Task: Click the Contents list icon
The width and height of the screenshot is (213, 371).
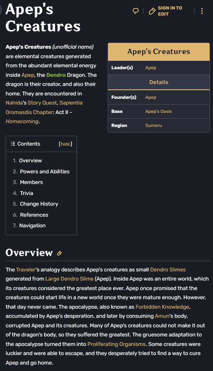Action: click(13, 144)
